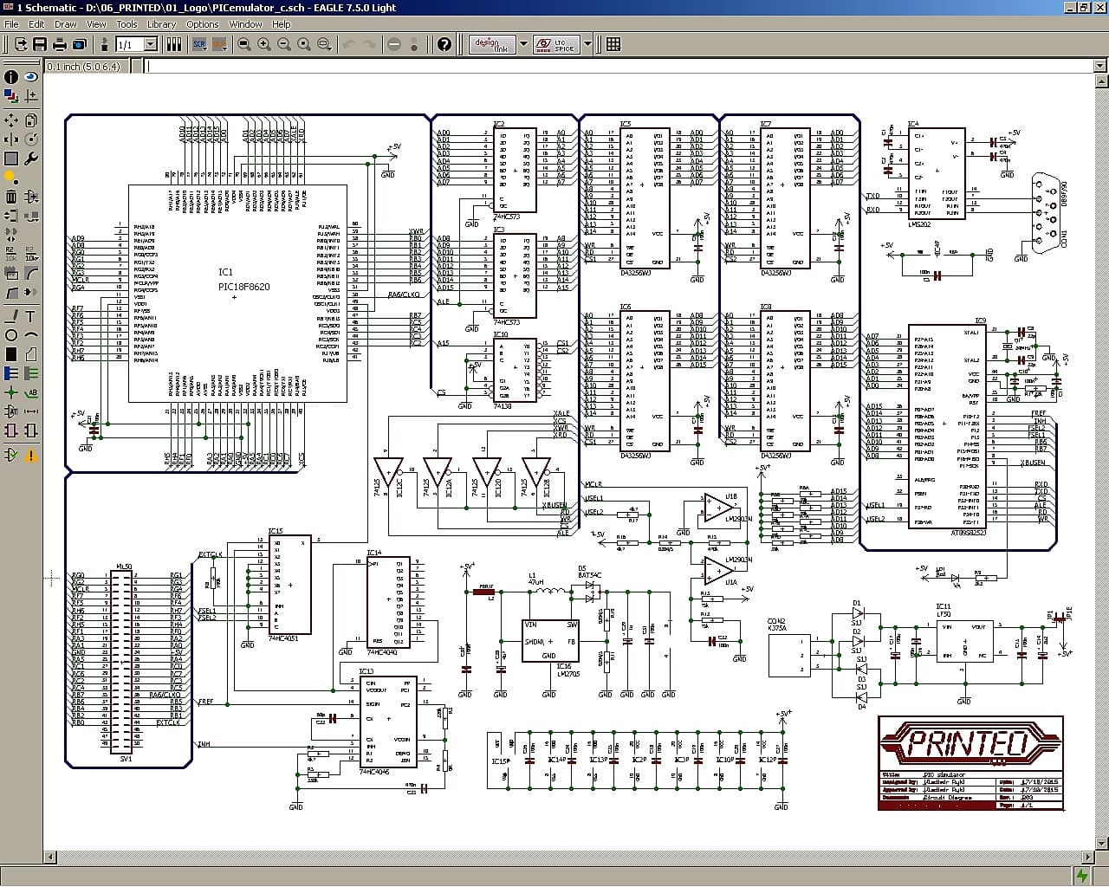Select the Rectangle tool
Viewport: 1109px width, 887px height.
click(x=11, y=354)
